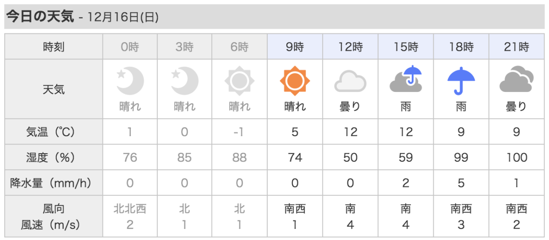Click the blue umbrella icon at 18時
The width and height of the screenshot is (549, 240).
[461, 80]
